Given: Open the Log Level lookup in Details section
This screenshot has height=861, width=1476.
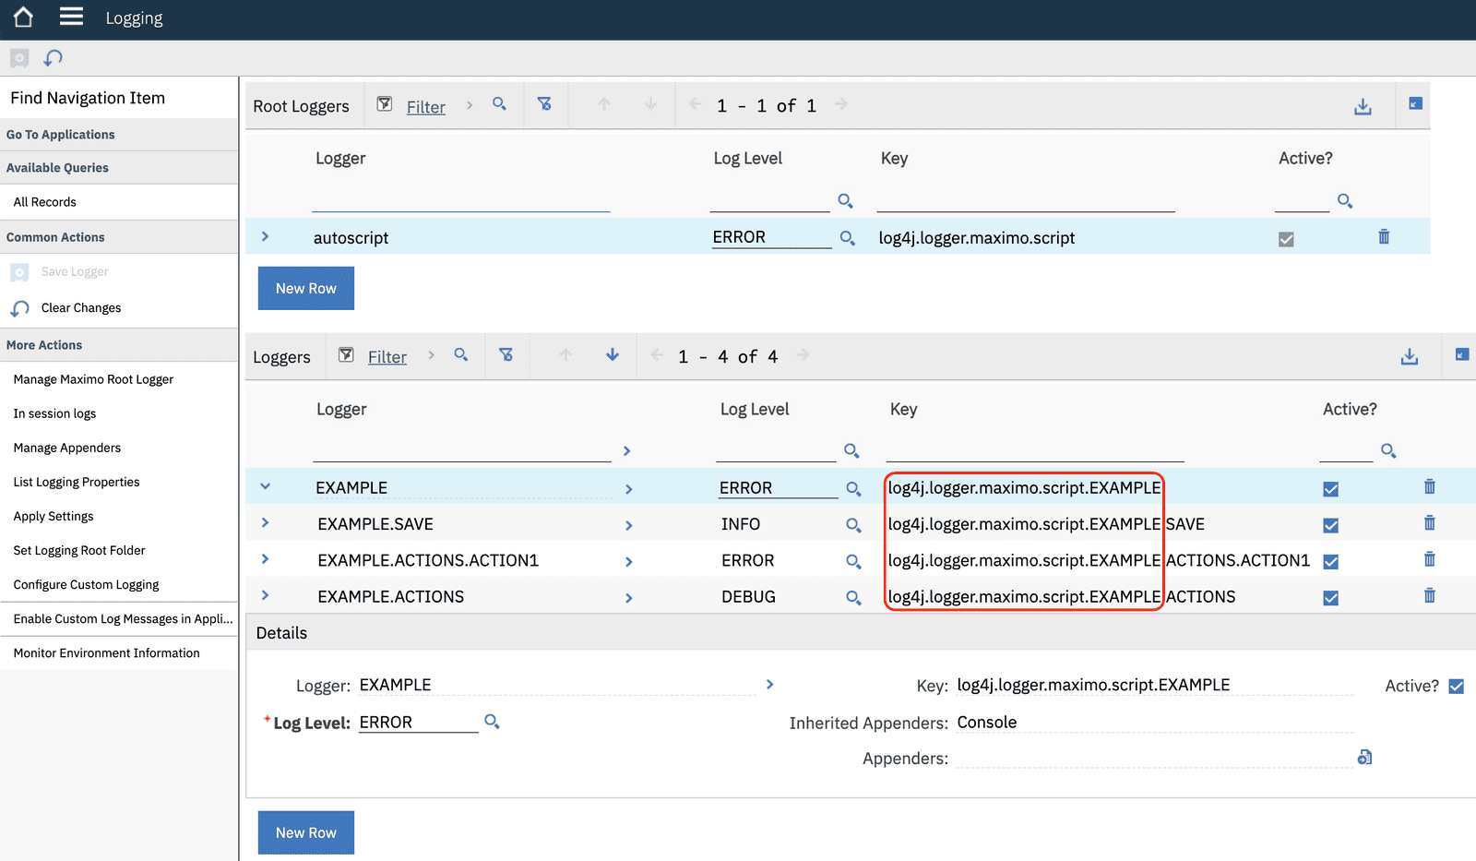Looking at the screenshot, I should (492, 722).
